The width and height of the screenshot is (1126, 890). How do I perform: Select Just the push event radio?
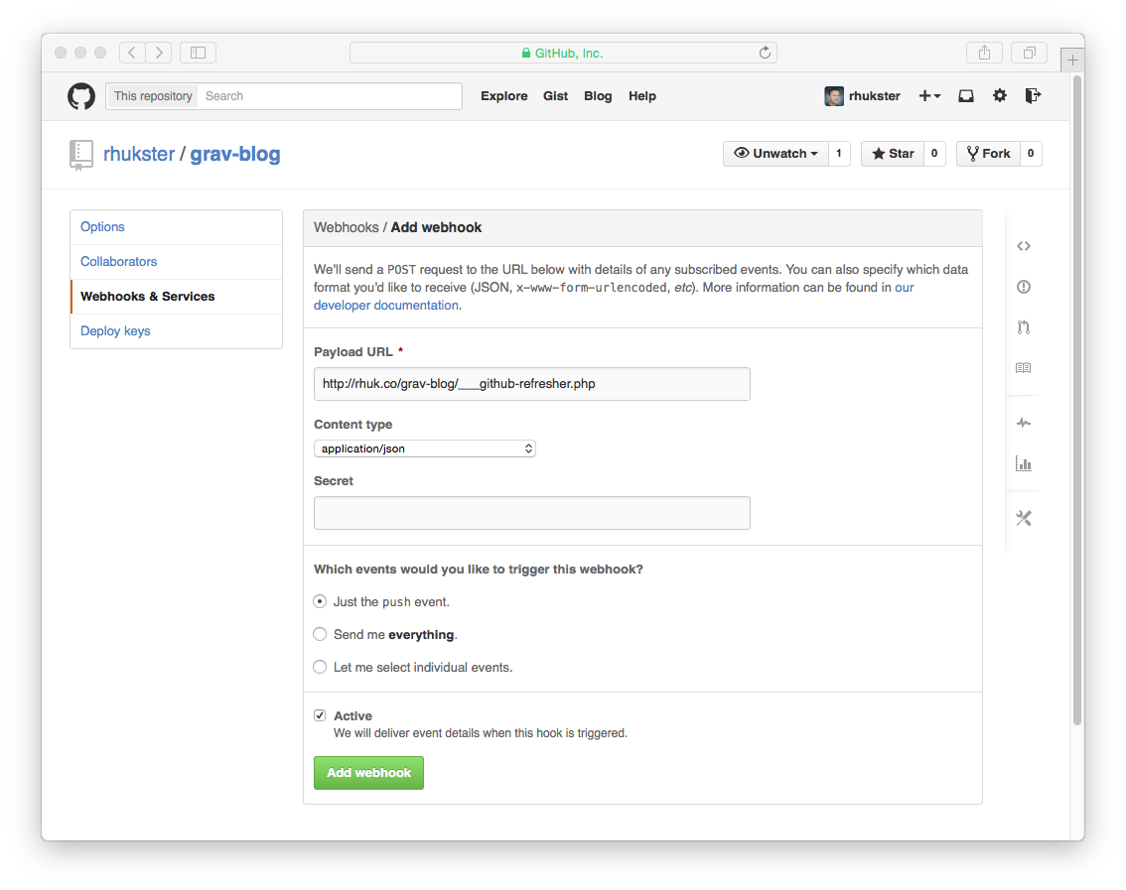pyautogui.click(x=321, y=601)
